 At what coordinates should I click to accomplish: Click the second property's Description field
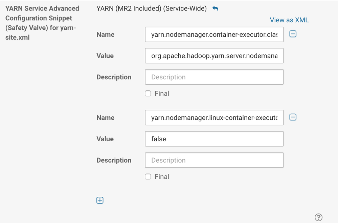(214, 160)
